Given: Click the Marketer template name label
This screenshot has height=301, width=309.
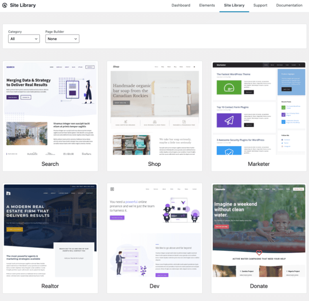Looking at the screenshot, I should click(x=259, y=164).
